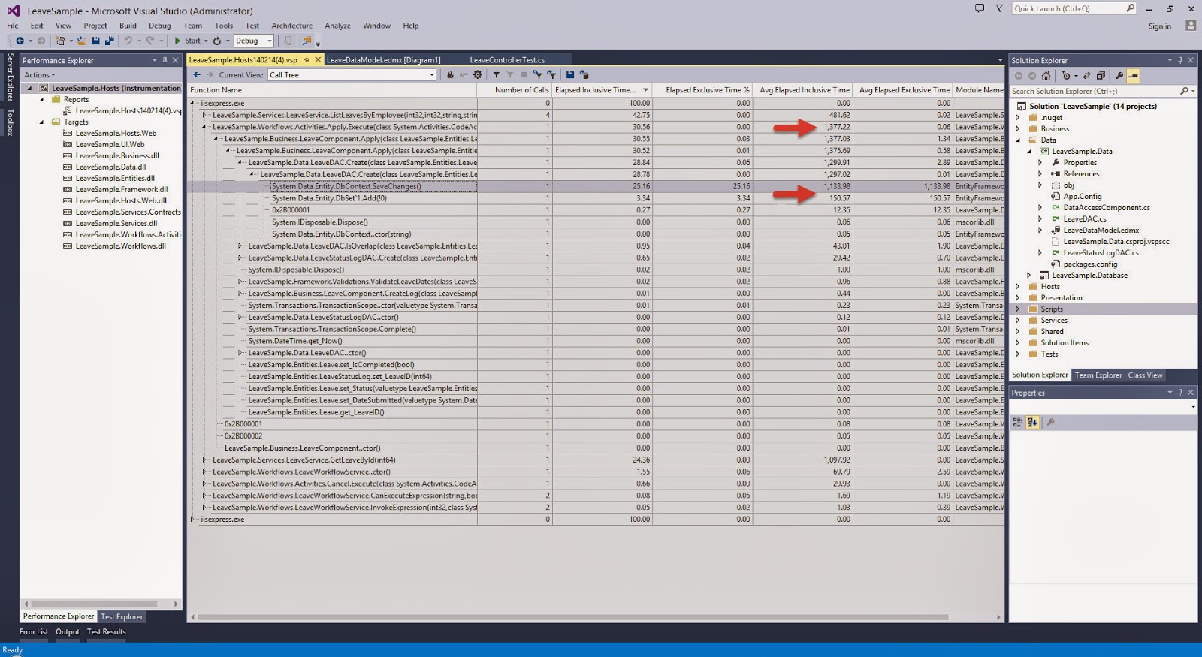The image size is (1202, 657).
Task: Click the feedback speech bubble icon
Action: pyautogui.click(x=980, y=8)
